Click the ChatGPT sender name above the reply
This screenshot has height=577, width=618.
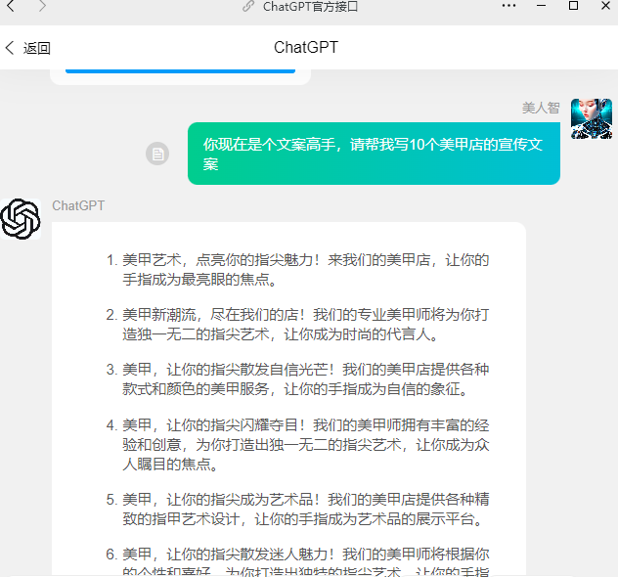[x=78, y=205]
